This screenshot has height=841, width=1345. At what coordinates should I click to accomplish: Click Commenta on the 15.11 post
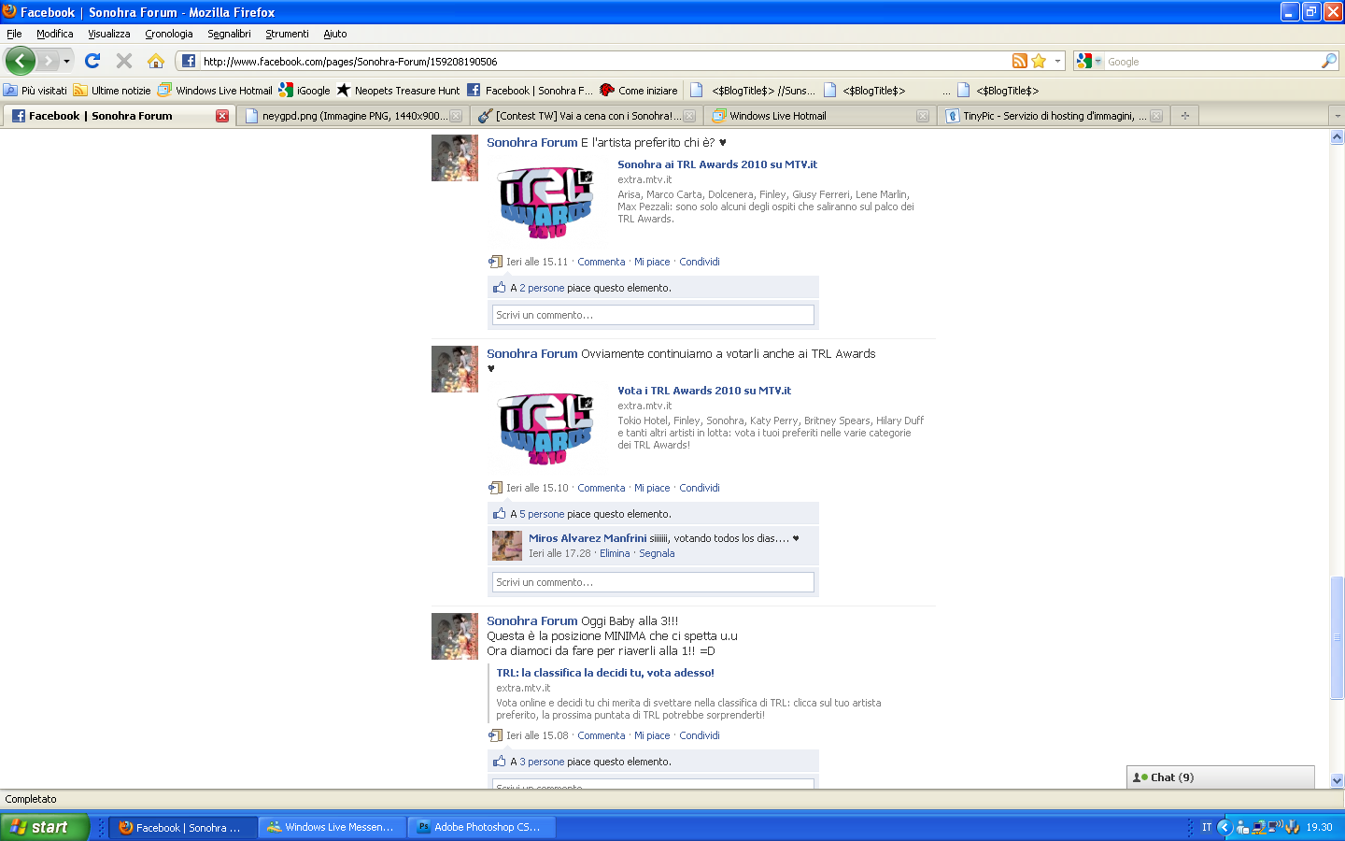click(x=602, y=262)
